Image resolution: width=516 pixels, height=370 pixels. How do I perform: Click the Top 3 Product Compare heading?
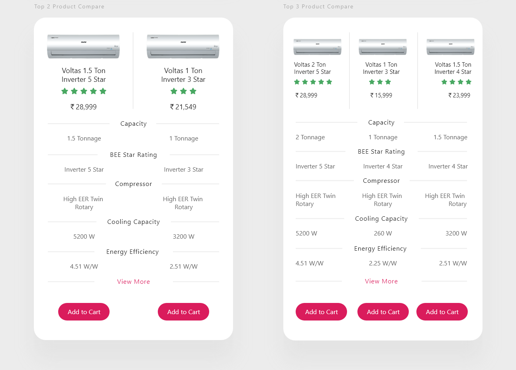pos(318,6)
